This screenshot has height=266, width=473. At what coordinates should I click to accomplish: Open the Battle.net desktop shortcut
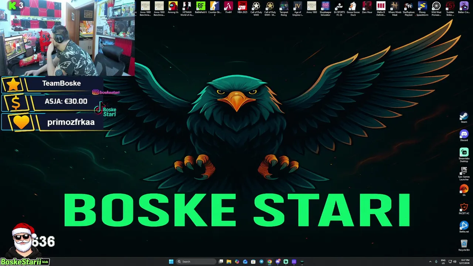point(464,227)
